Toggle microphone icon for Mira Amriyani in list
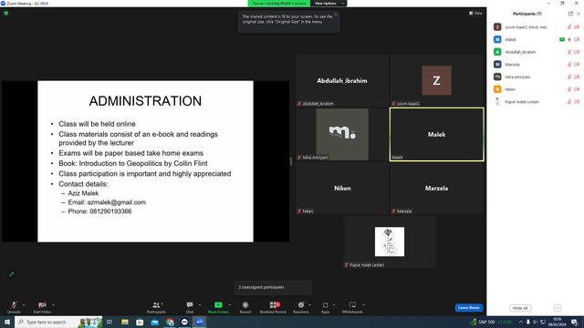 (569, 77)
